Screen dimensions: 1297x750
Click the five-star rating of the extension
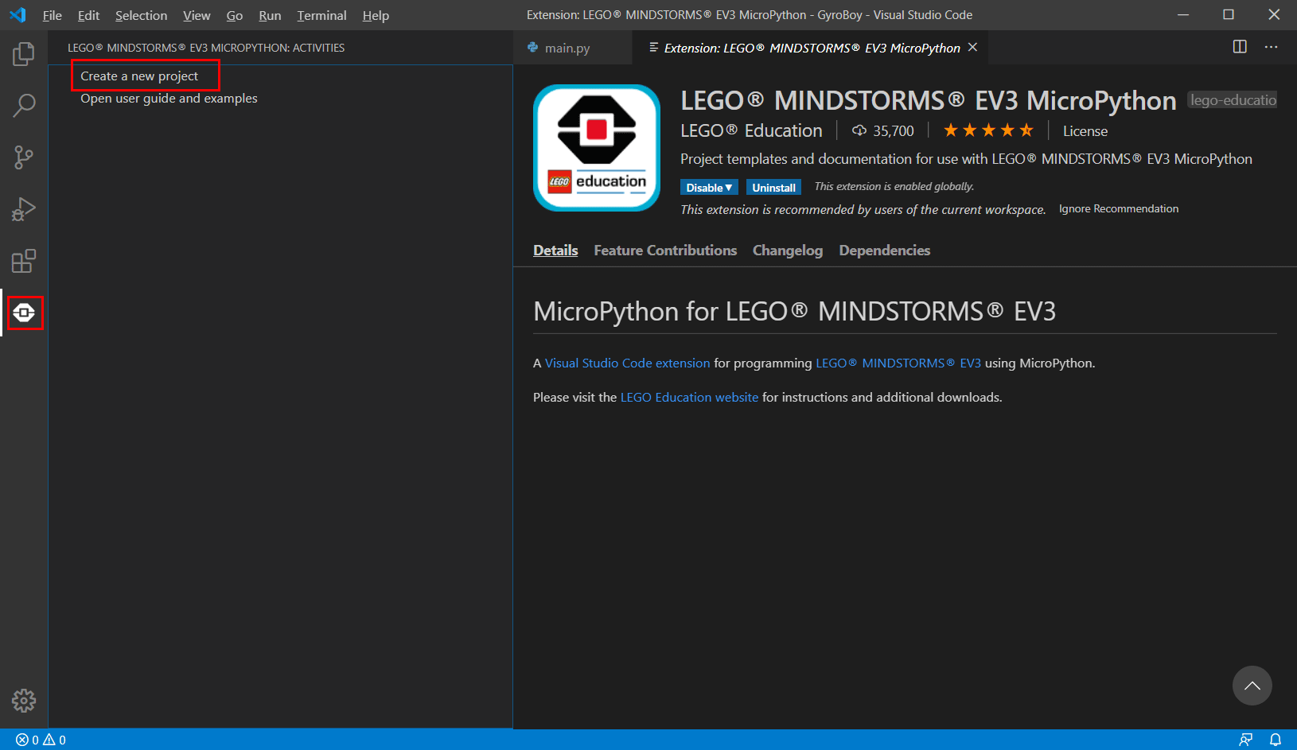(x=988, y=130)
